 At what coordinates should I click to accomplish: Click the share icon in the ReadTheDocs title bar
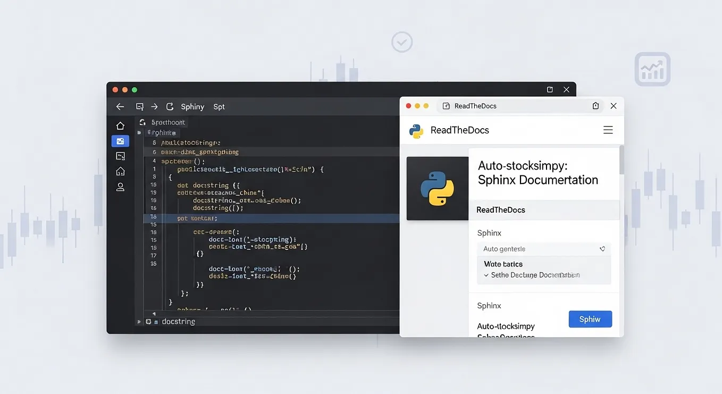pos(595,106)
